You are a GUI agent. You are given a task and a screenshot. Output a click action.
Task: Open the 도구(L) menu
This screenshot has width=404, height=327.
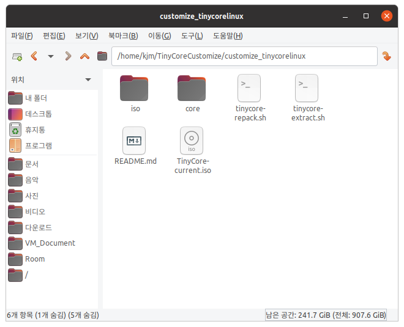tap(192, 36)
